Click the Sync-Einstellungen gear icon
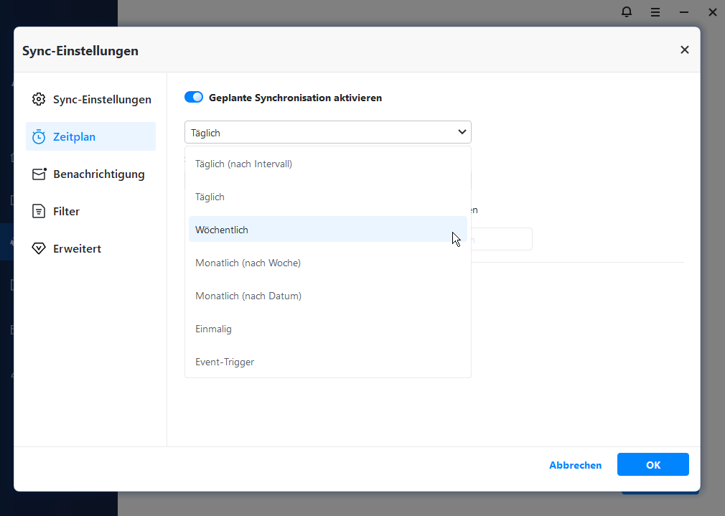The width and height of the screenshot is (725, 516). [39, 100]
